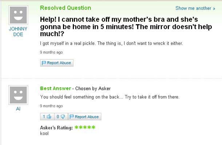Click the answer's 9 months ago timestamp
The height and width of the screenshot is (145, 222).
(51, 106)
